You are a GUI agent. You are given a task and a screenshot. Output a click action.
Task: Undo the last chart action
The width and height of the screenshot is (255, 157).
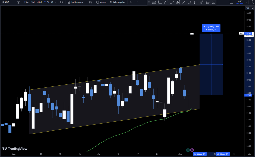[131, 2]
